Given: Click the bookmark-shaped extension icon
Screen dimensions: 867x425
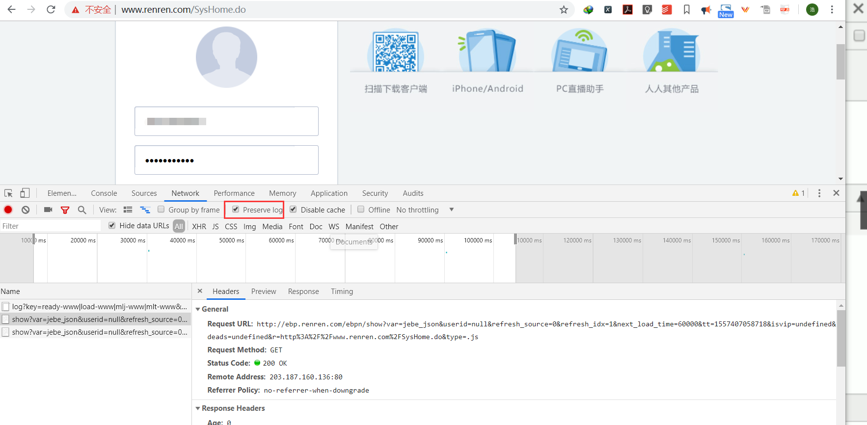Looking at the screenshot, I should click(x=686, y=9).
